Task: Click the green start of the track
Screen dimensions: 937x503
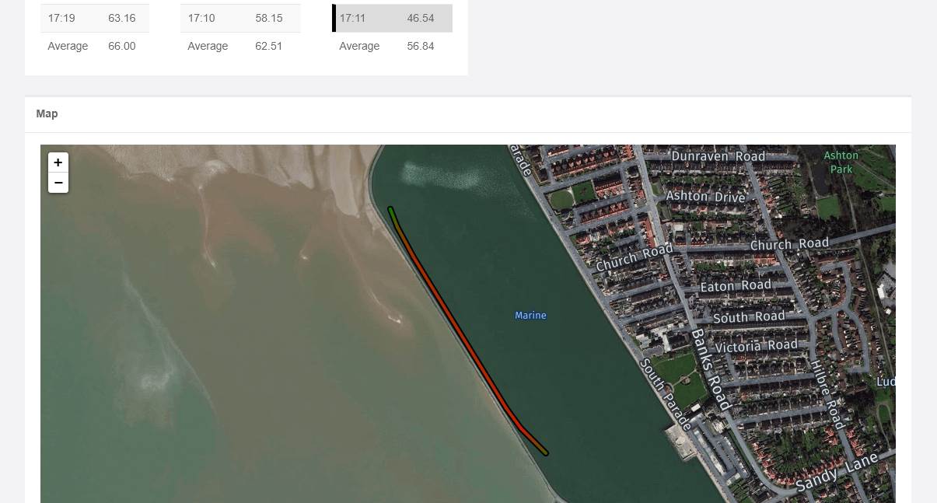Action: (391, 210)
